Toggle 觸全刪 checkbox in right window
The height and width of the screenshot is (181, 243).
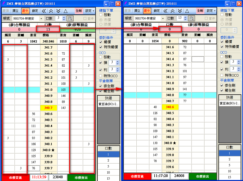222,90
